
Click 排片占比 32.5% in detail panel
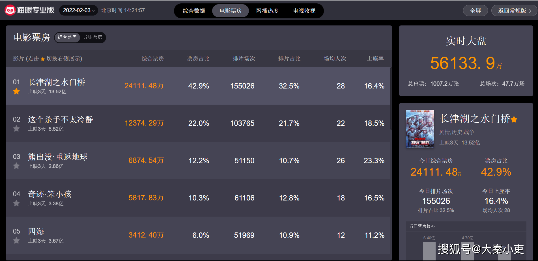(x=436, y=210)
